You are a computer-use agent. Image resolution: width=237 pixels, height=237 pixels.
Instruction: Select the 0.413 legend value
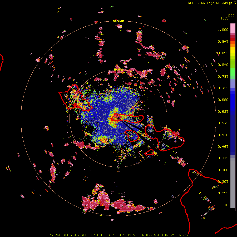click(x=223, y=158)
